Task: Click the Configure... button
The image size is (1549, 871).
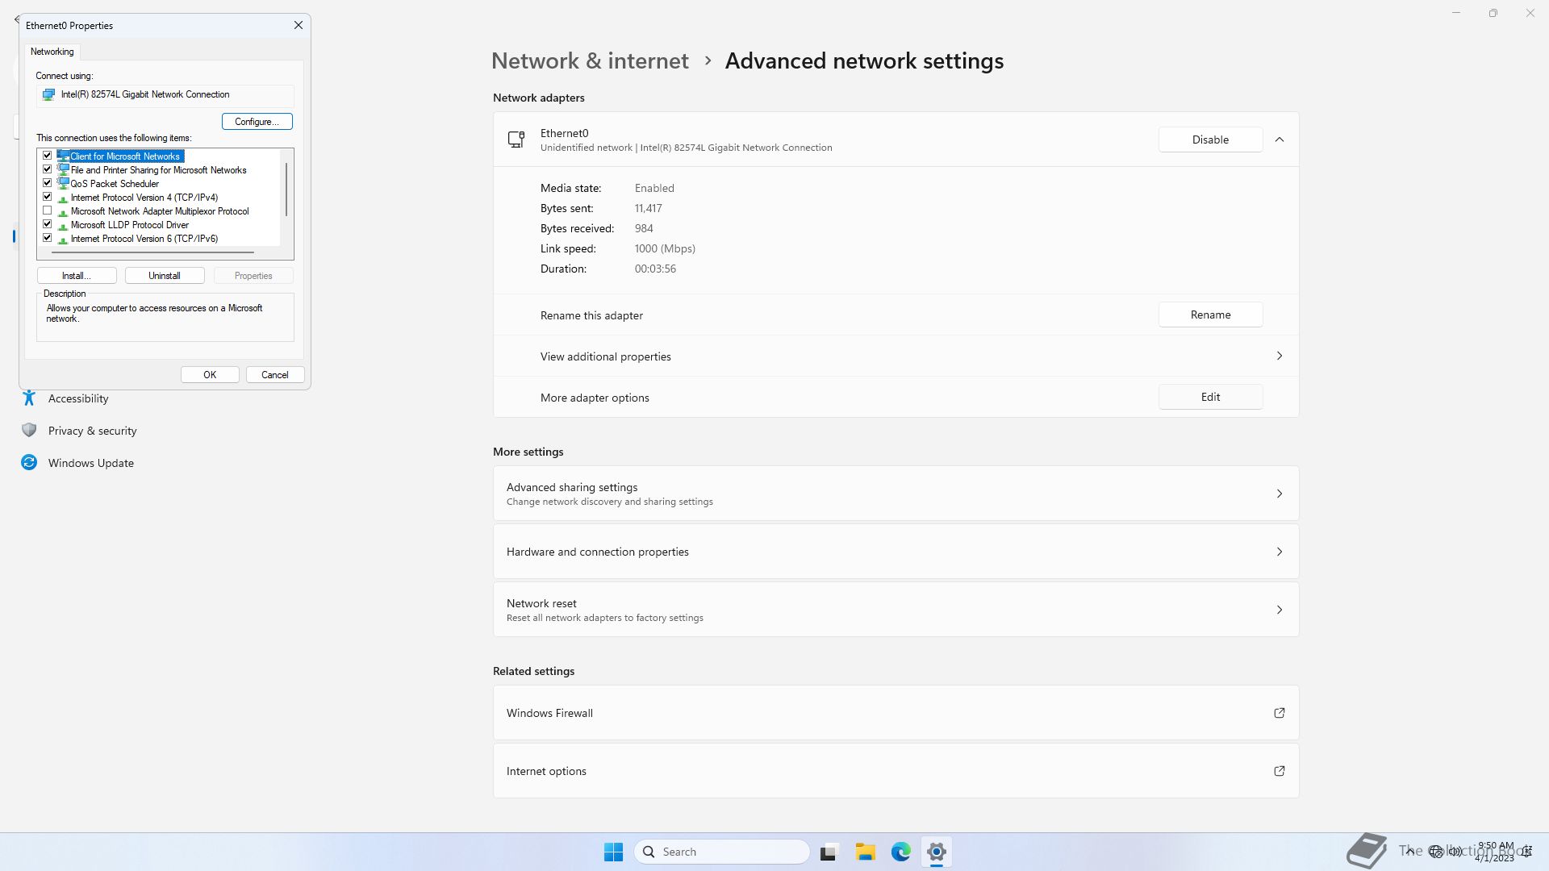Action: coord(257,121)
